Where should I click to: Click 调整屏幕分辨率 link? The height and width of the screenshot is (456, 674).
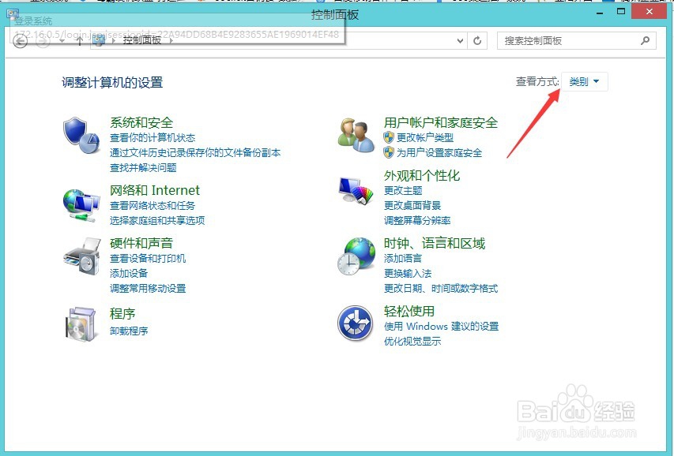tap(417, 221)
